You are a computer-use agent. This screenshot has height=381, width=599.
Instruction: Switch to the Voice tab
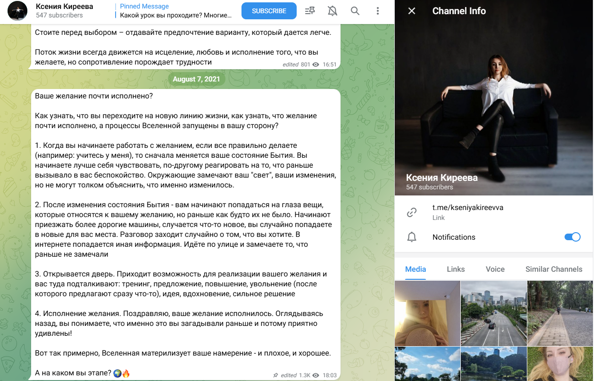[x=495, y=269]
